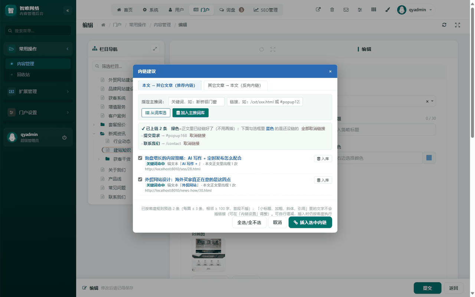Open the SEO管理 top menu
The image size is (475, 297).
[x=266, y=10]
